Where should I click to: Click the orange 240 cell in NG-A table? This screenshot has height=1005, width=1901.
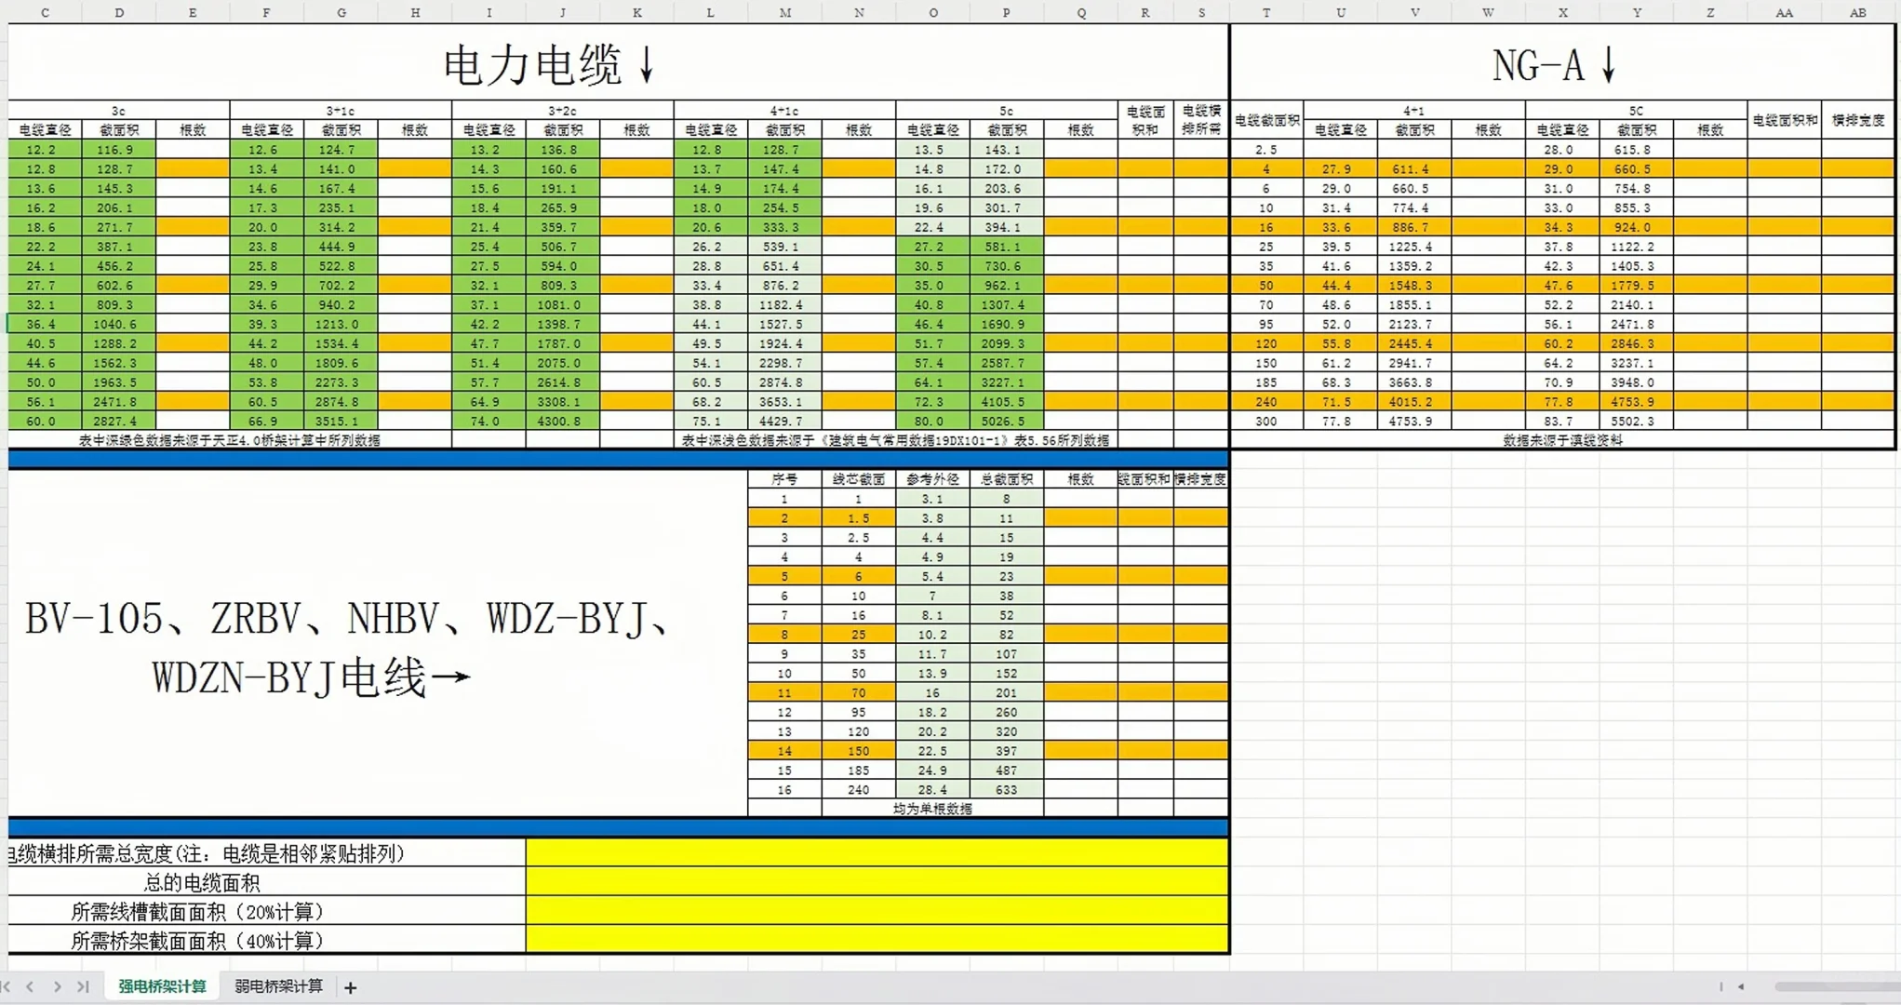[1265, 401]
